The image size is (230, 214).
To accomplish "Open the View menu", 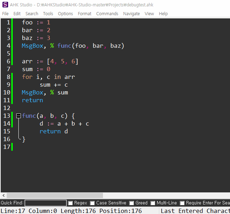I will (149, 13).
